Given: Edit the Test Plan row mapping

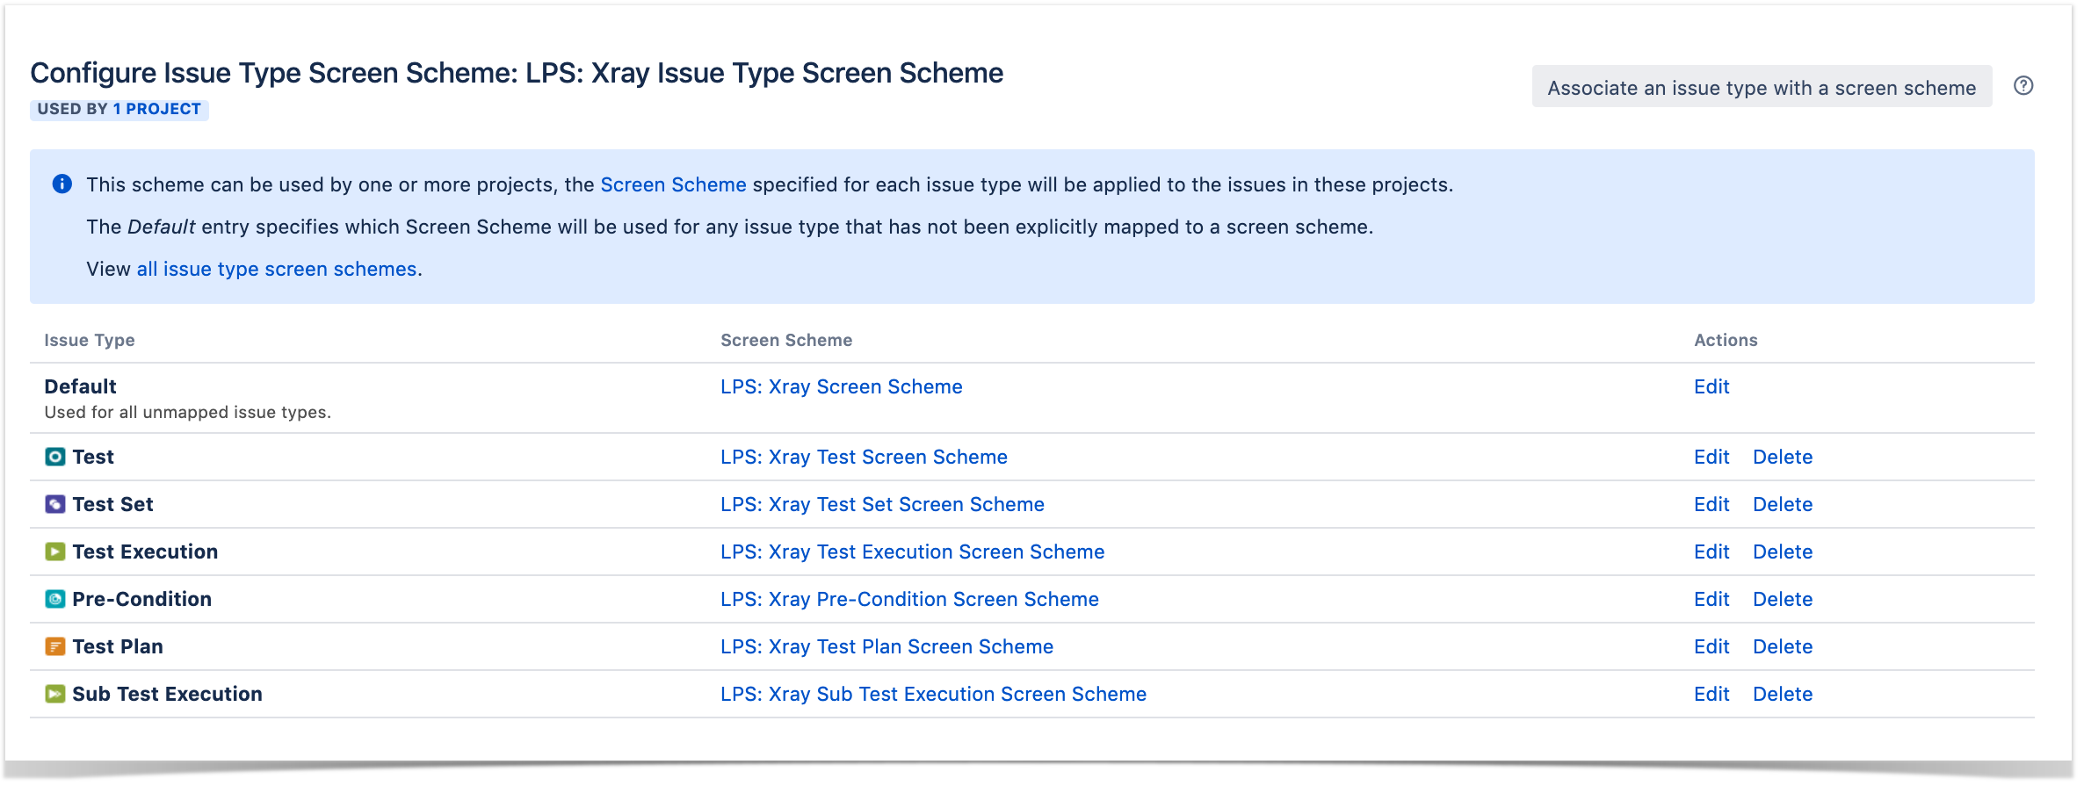Looking at the screenshot, I should coord(1711,646).
